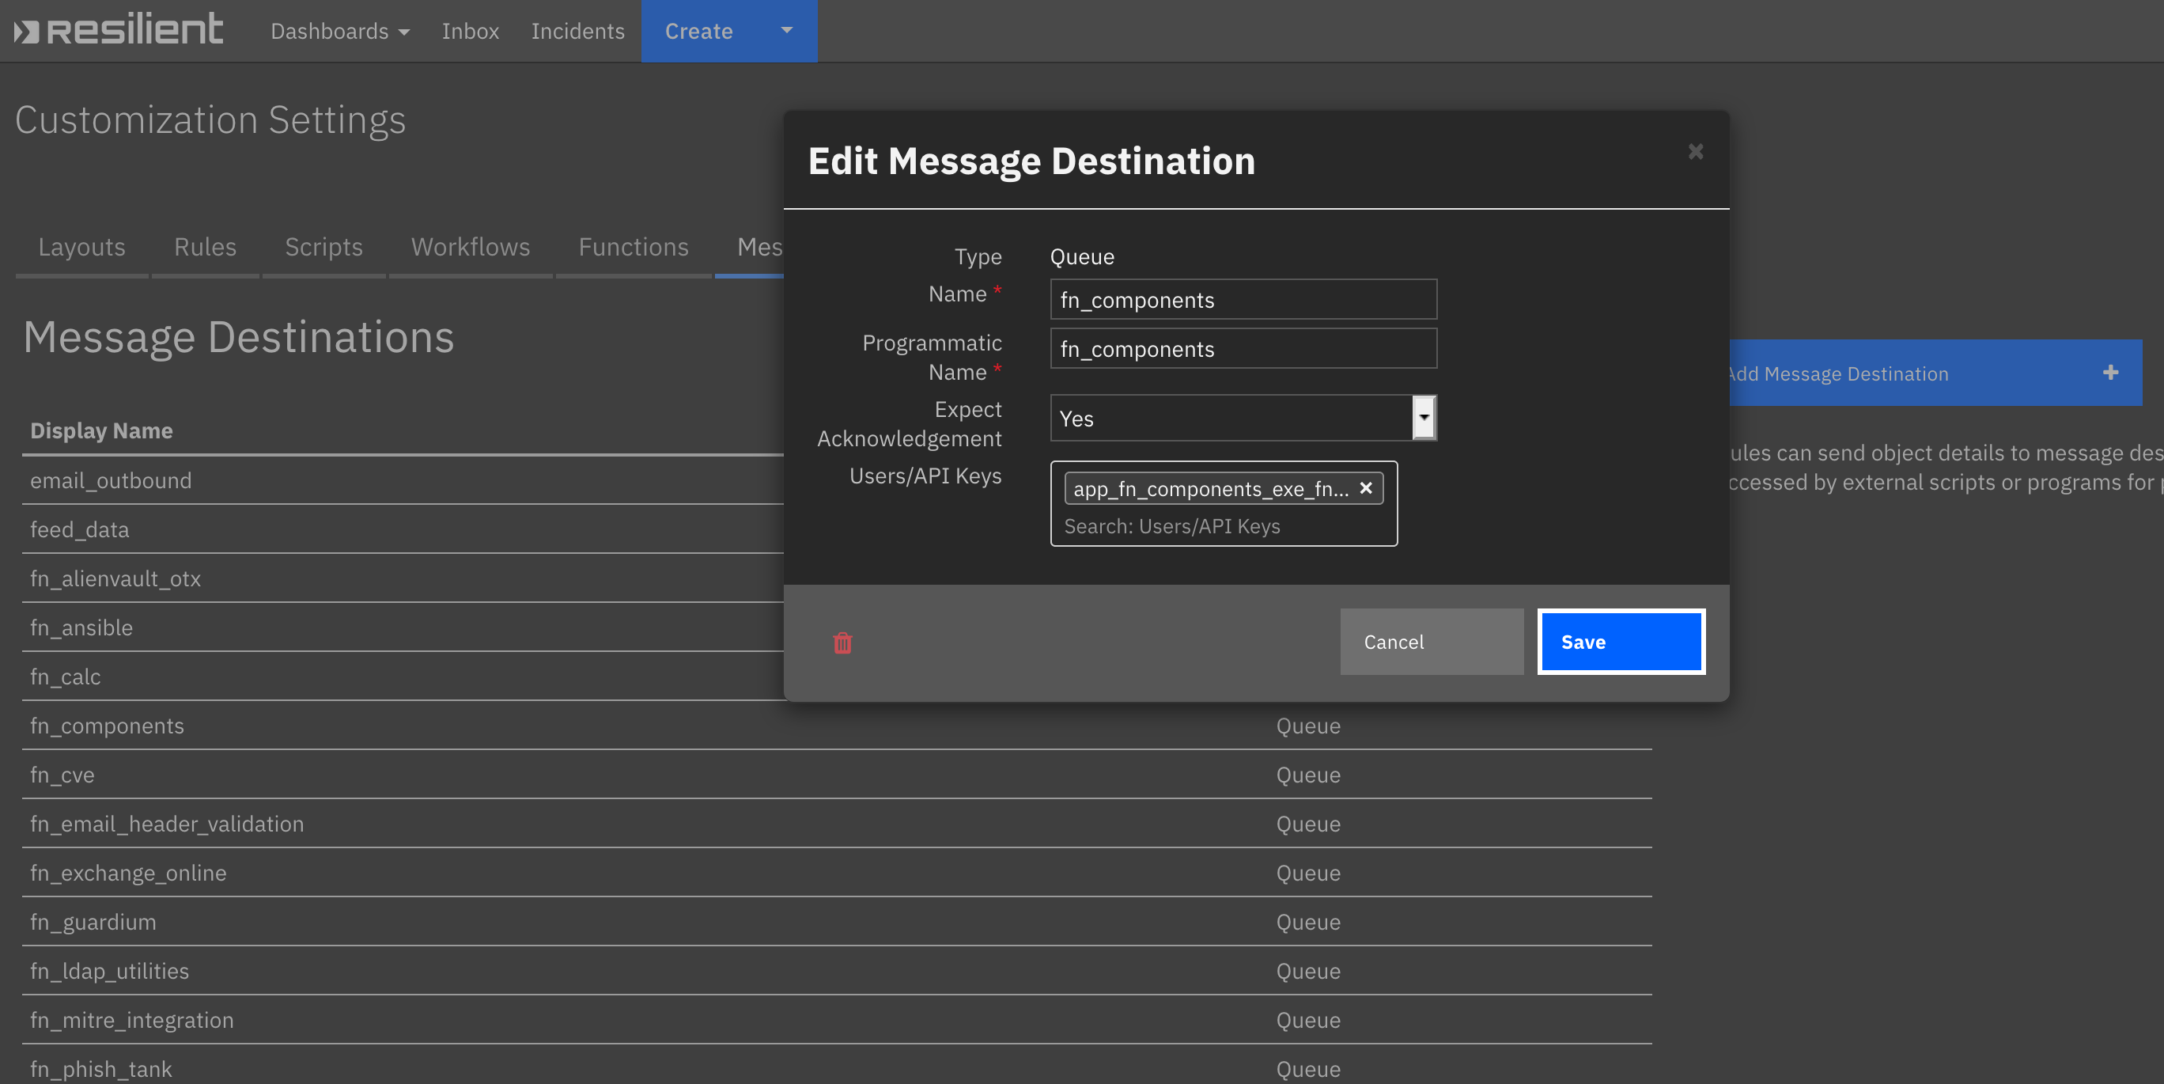This screenshot has width=2164, height=1084.
Task: Open the fn_email_header_validation row
Action: [837, 824]
